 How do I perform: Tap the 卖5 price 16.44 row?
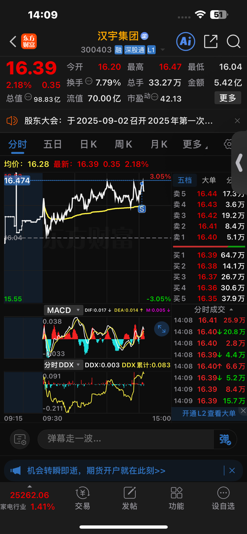tap(209, 194)
